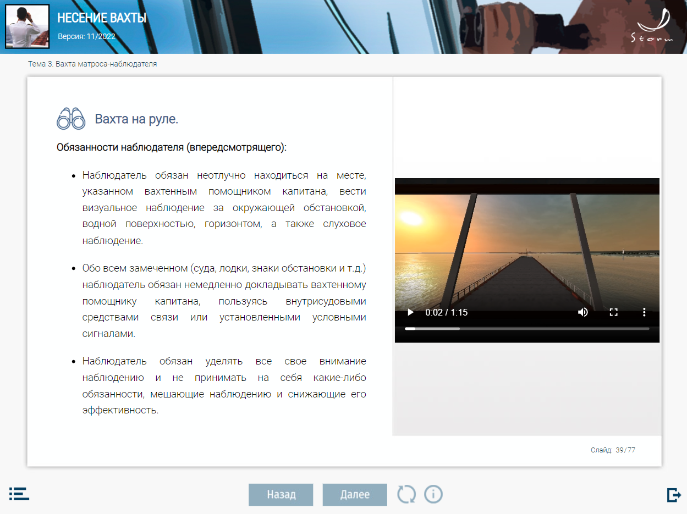The image size is (687, 514).
Task: Click the video time 0:02 / 1:15
Action: point(446,312)
